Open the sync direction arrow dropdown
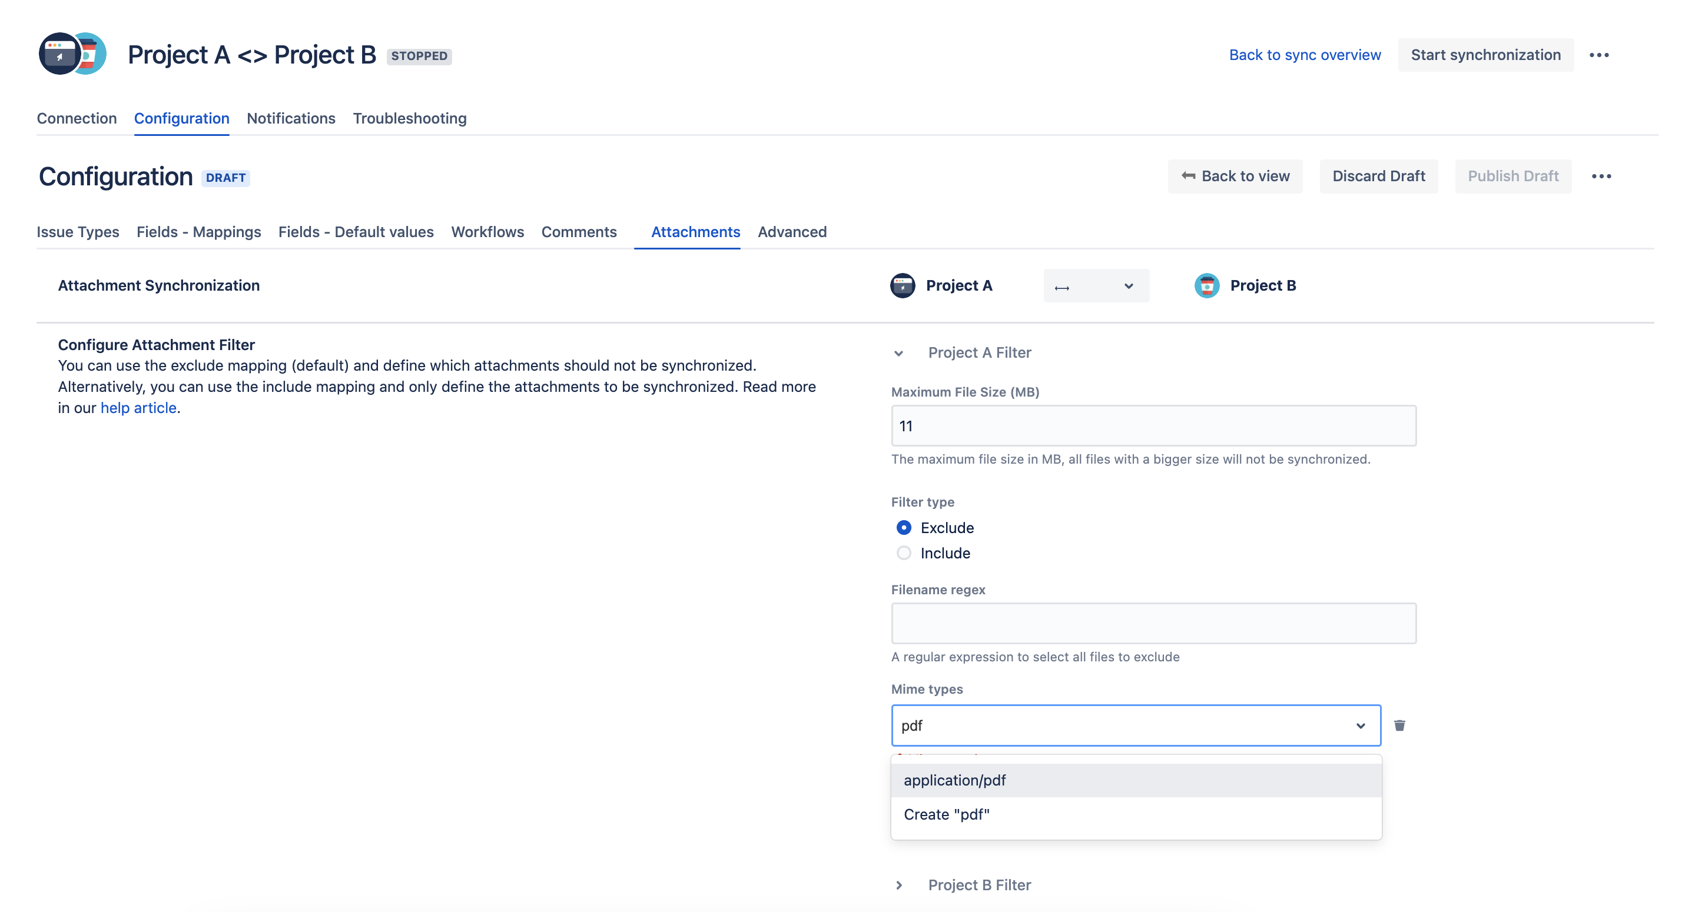Viewport: 1705px width, 912px height. 1096,287
